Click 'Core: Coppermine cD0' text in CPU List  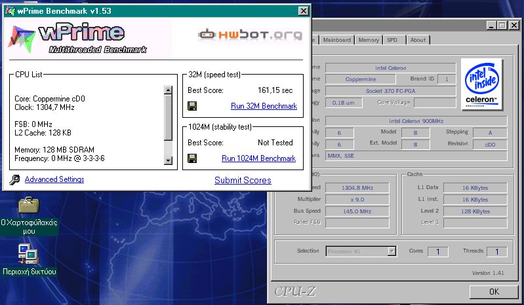[x=50, y=99]
